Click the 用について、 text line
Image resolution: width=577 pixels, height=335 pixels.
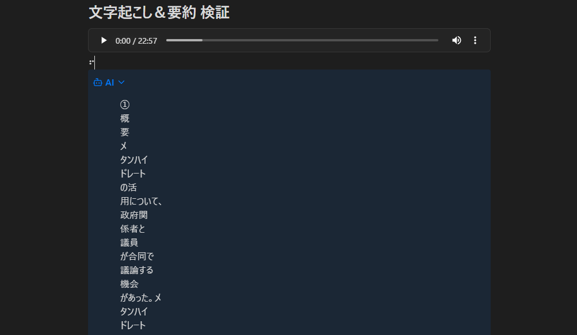tap(142, 201)
